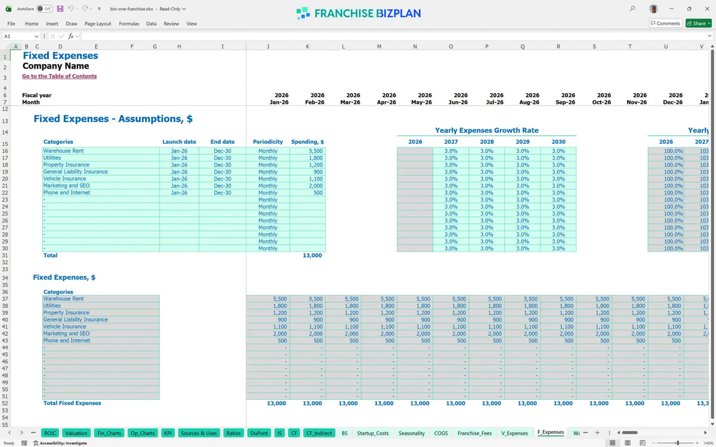Click the Cancel entry X icon
This screenshot has height=447, width=716.
tap(53, 36)
